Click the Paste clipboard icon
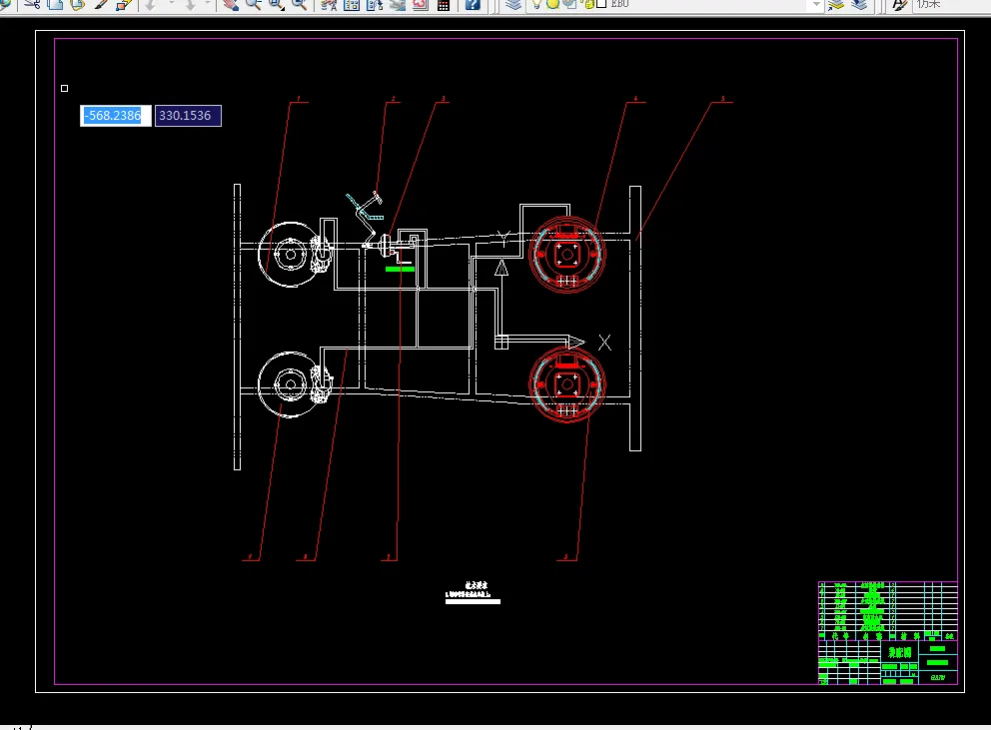Screen dimensions: 991x730 [x=78, y=4]
